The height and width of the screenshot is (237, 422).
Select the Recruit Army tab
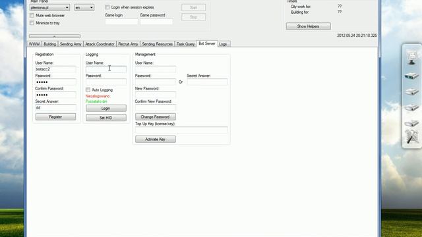pos(128,44)
